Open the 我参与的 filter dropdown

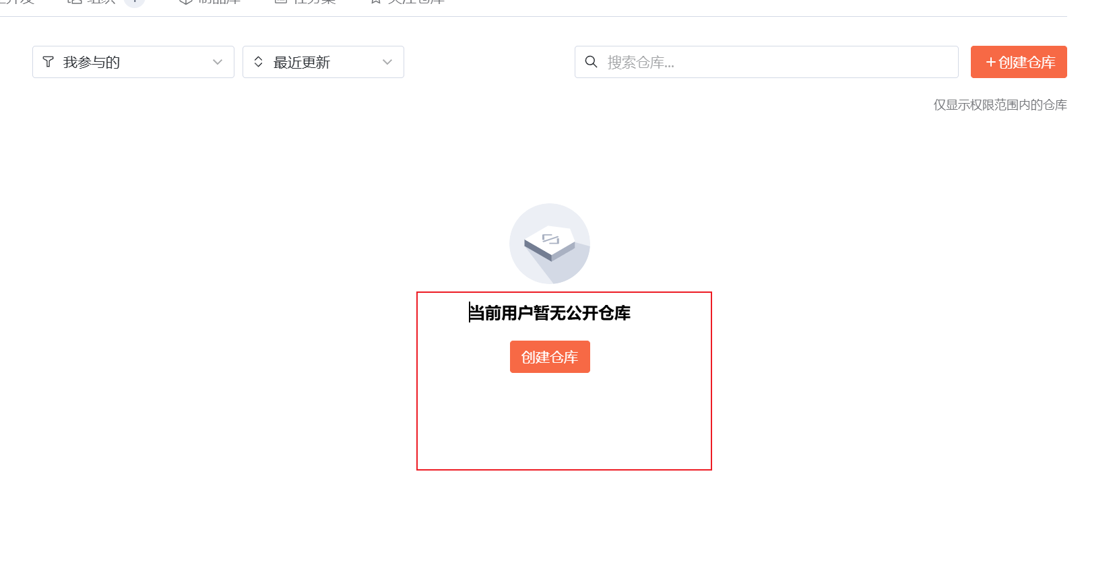pyautogui.click(x=133, y=62)
